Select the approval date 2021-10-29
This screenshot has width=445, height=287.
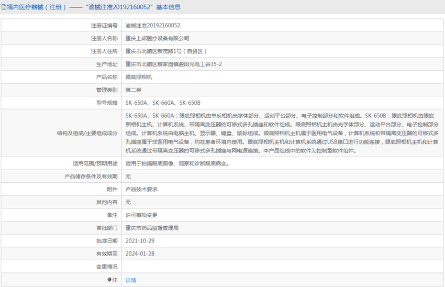pyautogui.click(x=140, y=241)
